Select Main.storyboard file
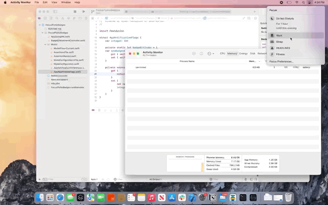The width and height of the screenshot is (328, 205). pos(59,80)
